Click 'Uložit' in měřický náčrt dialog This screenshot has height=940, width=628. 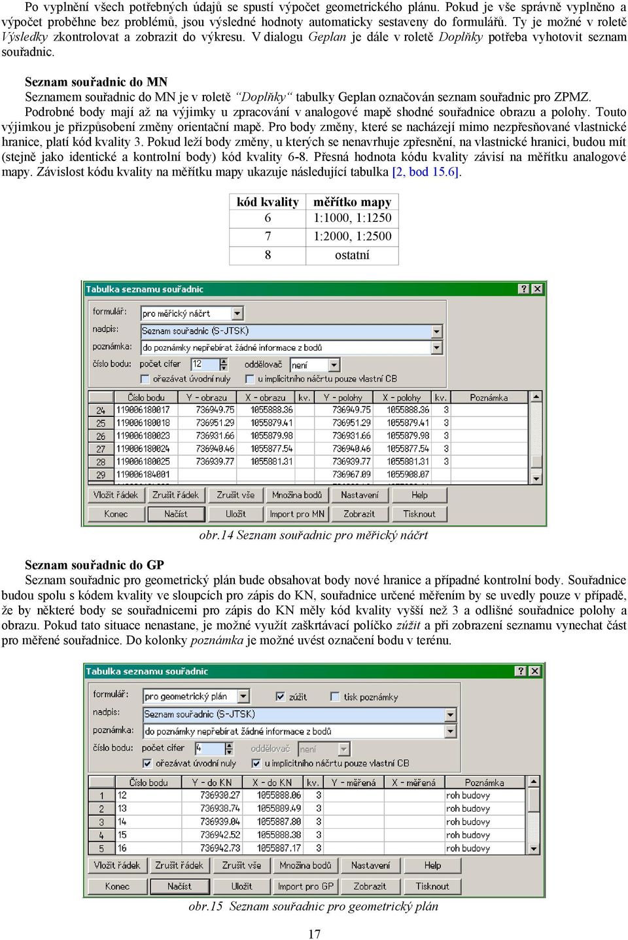235,514
